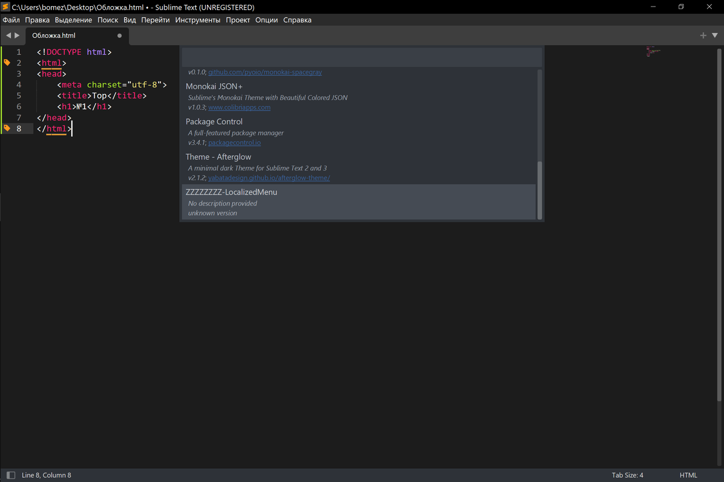Open the Опции menu
Screen dimensions: 724x482
(x=267, y=20)
